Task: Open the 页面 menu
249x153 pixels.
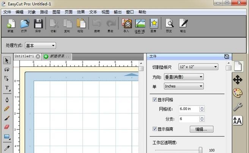Action: pos(69,12)
